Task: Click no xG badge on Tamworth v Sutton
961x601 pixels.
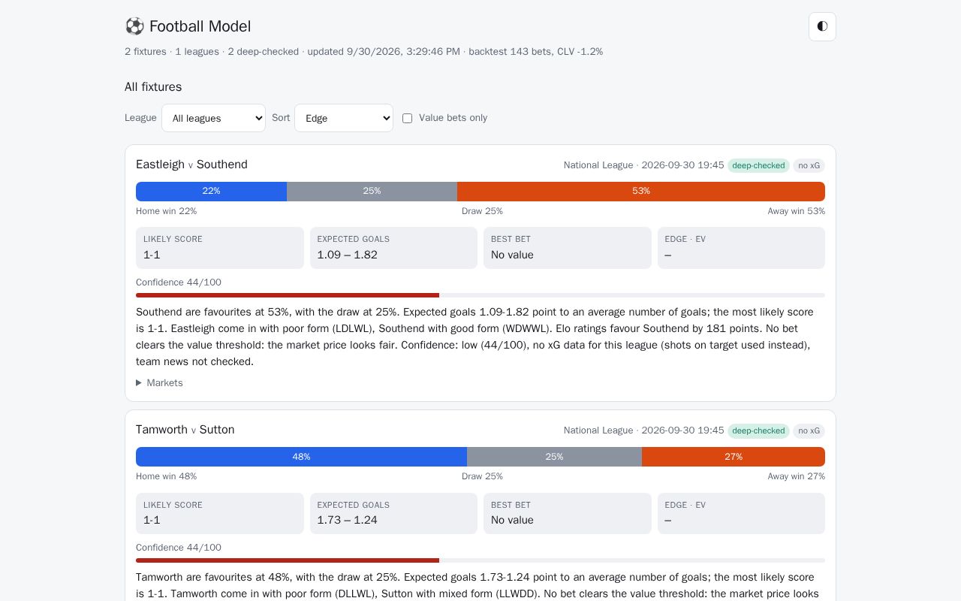Action: click(809, 430)
